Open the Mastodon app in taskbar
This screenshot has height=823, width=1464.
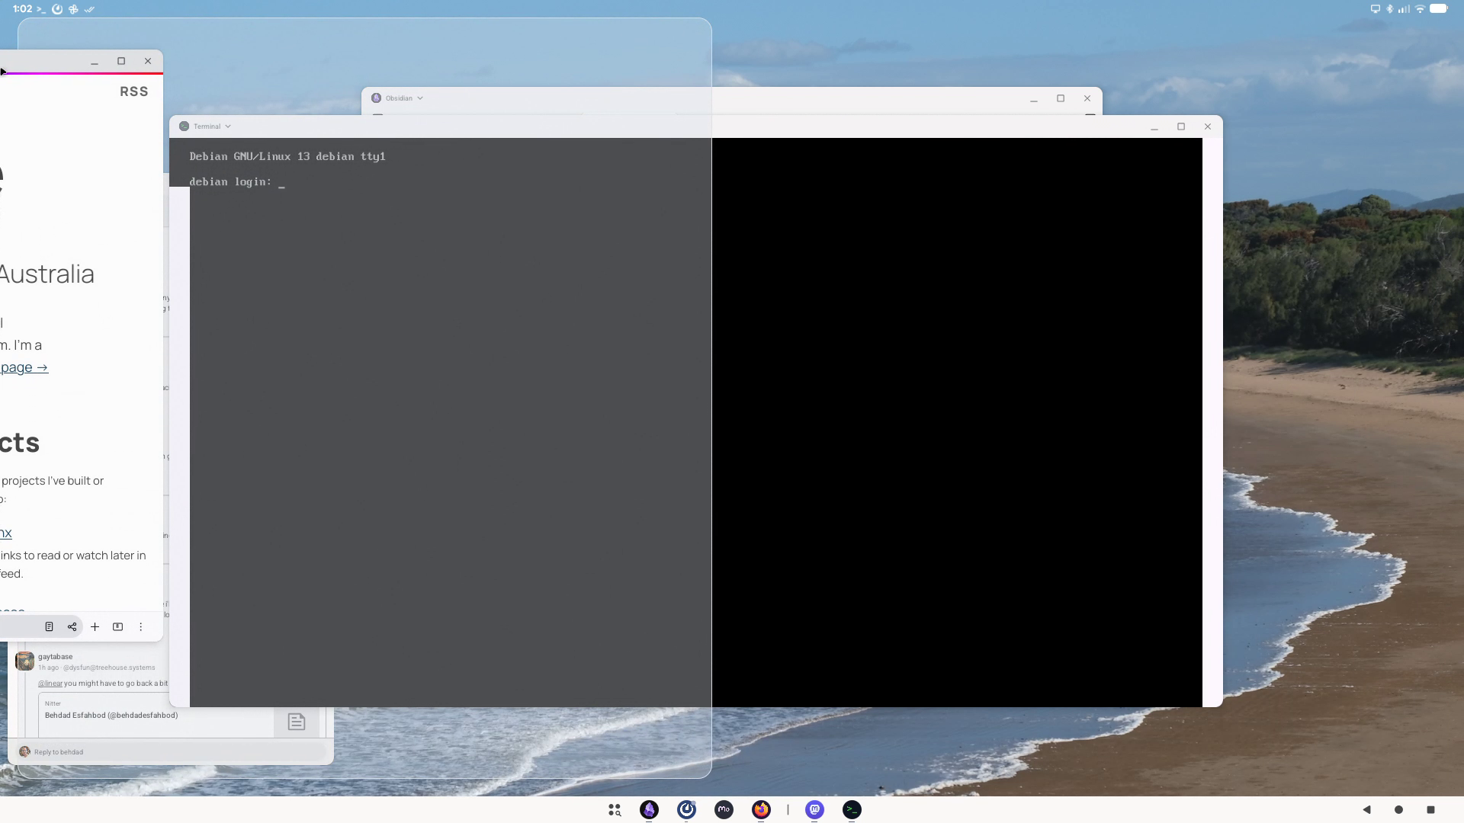point(814,809)
